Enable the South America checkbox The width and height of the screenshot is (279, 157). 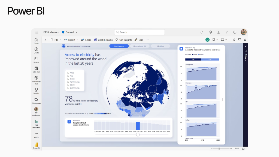click(68, 88)
